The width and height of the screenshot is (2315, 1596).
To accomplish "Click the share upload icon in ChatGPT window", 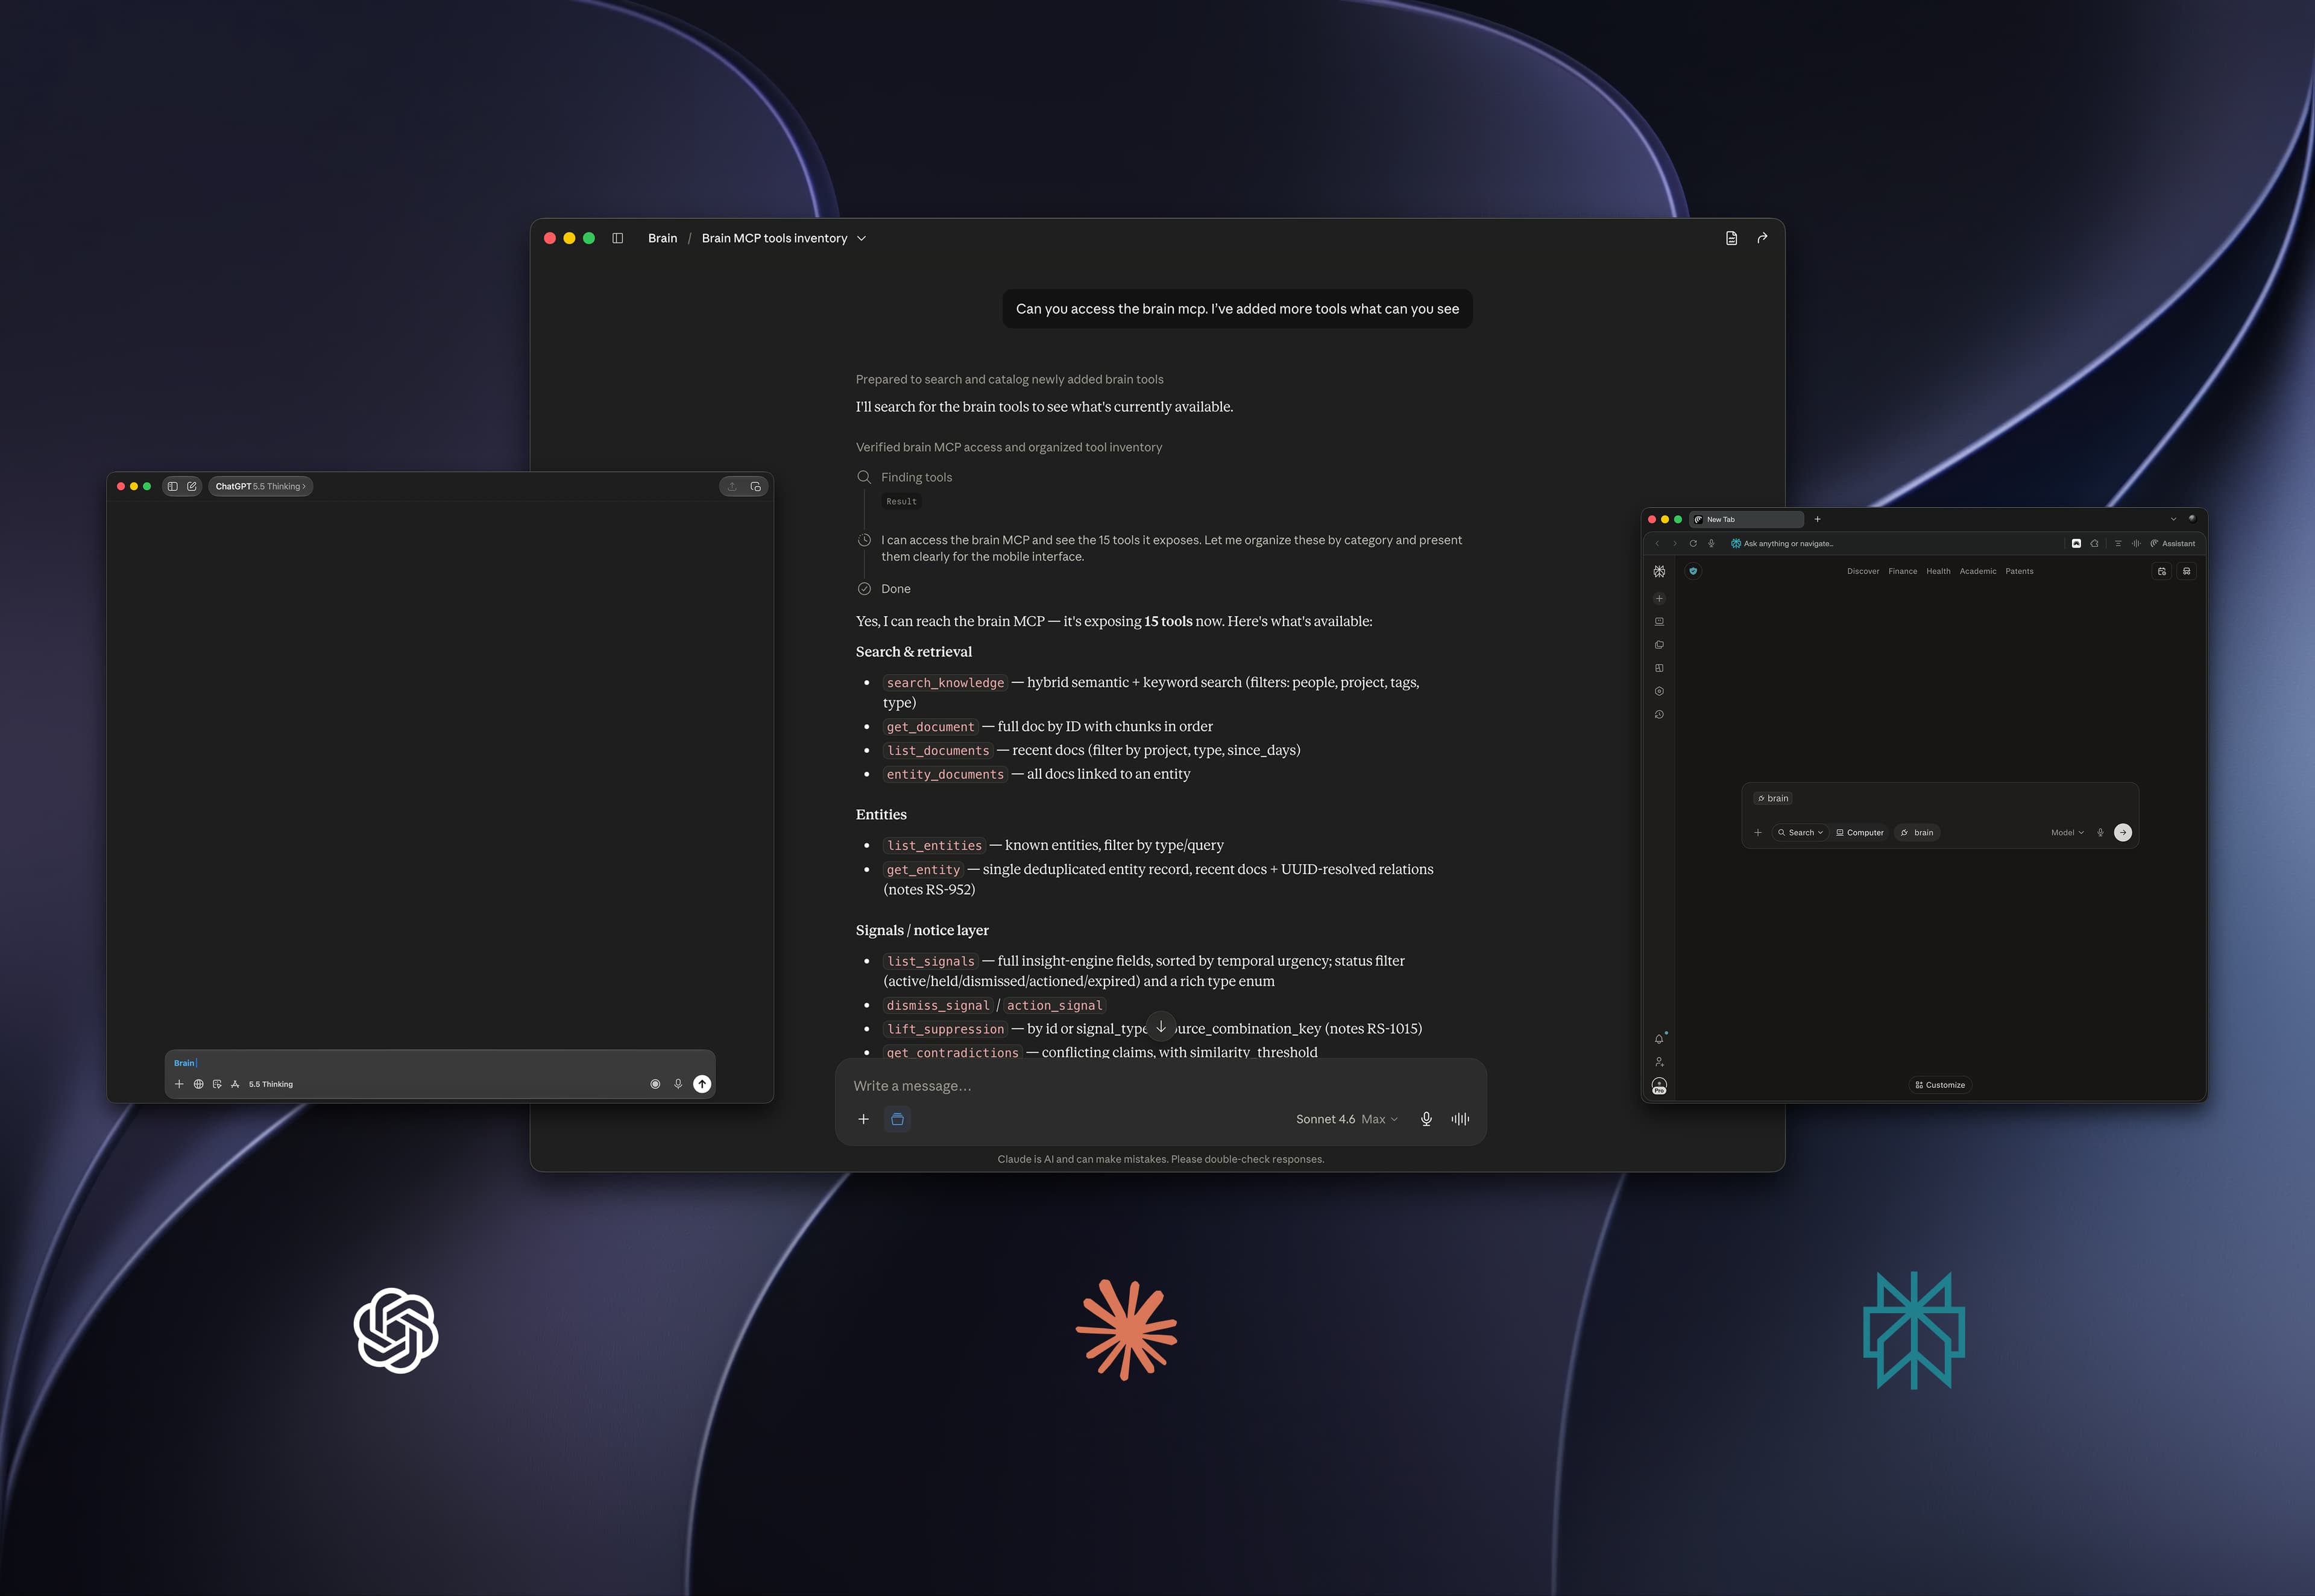I will pyautogui.click(x=732, y=486).
